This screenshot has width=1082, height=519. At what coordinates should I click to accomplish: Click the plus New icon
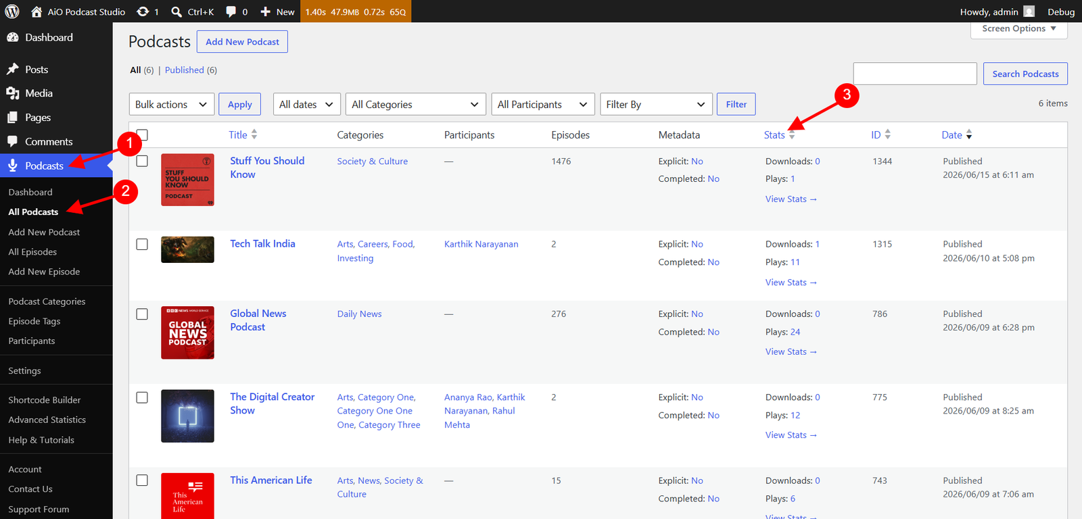(x=265, y=11)
